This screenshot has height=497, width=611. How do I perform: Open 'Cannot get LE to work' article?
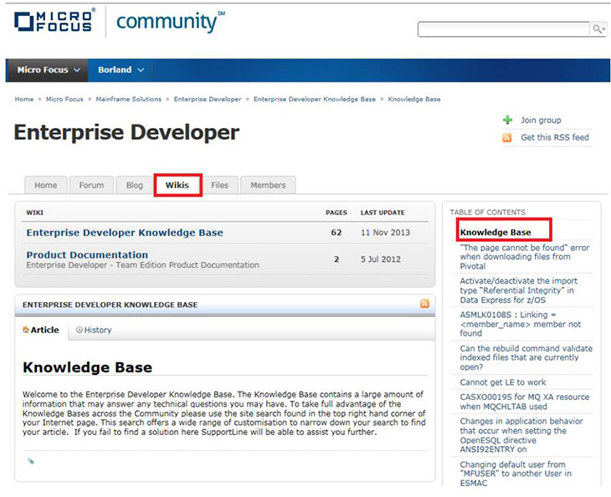click(x=503, y=382)
